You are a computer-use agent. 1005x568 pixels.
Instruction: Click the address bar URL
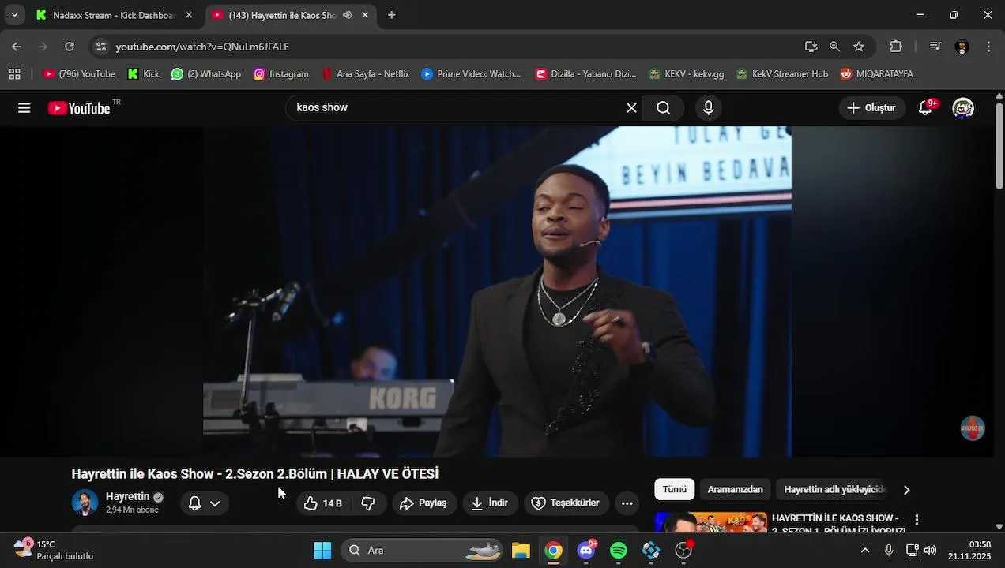(202, 47)
